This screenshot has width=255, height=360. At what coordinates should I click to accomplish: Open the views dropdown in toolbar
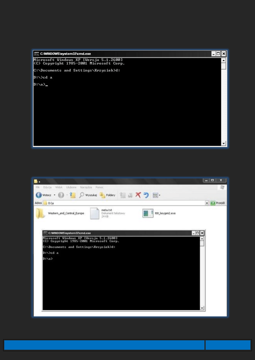156,195
